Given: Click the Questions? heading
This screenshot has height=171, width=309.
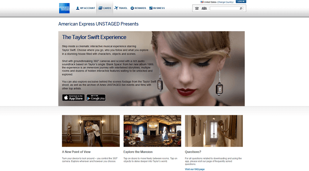Looking at the screenshot, I should 193,152.
